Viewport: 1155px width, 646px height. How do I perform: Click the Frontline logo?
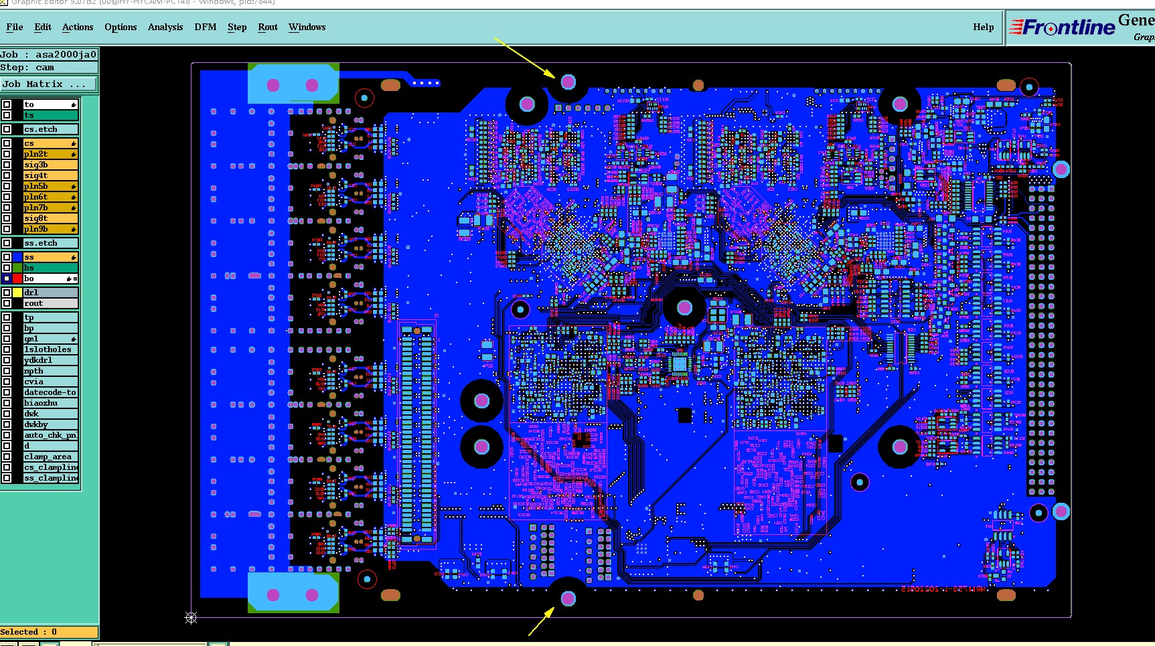click(x=1062, y=27)
